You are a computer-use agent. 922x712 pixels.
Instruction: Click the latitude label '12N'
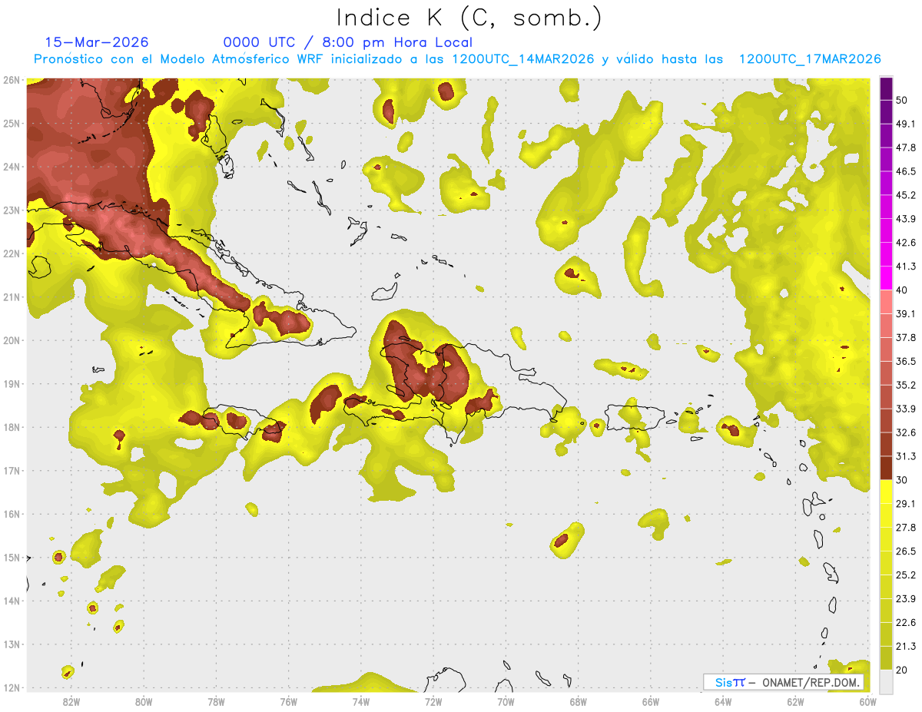click(x=11, y=687)
